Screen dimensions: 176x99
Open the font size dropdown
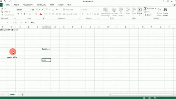pos(37,10)
